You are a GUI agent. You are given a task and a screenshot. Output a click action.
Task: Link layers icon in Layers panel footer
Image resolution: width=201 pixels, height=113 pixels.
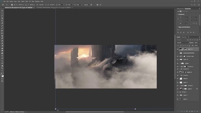(182, 111)
